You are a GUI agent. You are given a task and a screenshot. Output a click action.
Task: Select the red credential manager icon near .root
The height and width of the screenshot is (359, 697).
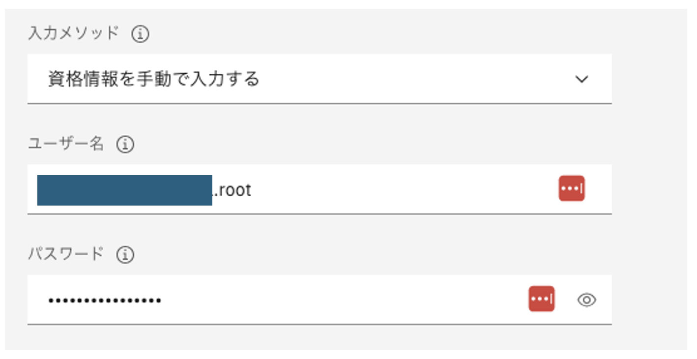pyautogui.click(x=572, y=188)
